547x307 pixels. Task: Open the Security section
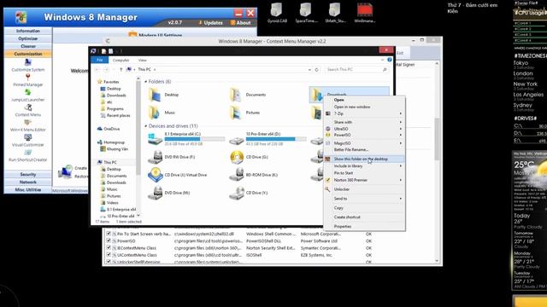pyautogui.click(x=28, y=174)
